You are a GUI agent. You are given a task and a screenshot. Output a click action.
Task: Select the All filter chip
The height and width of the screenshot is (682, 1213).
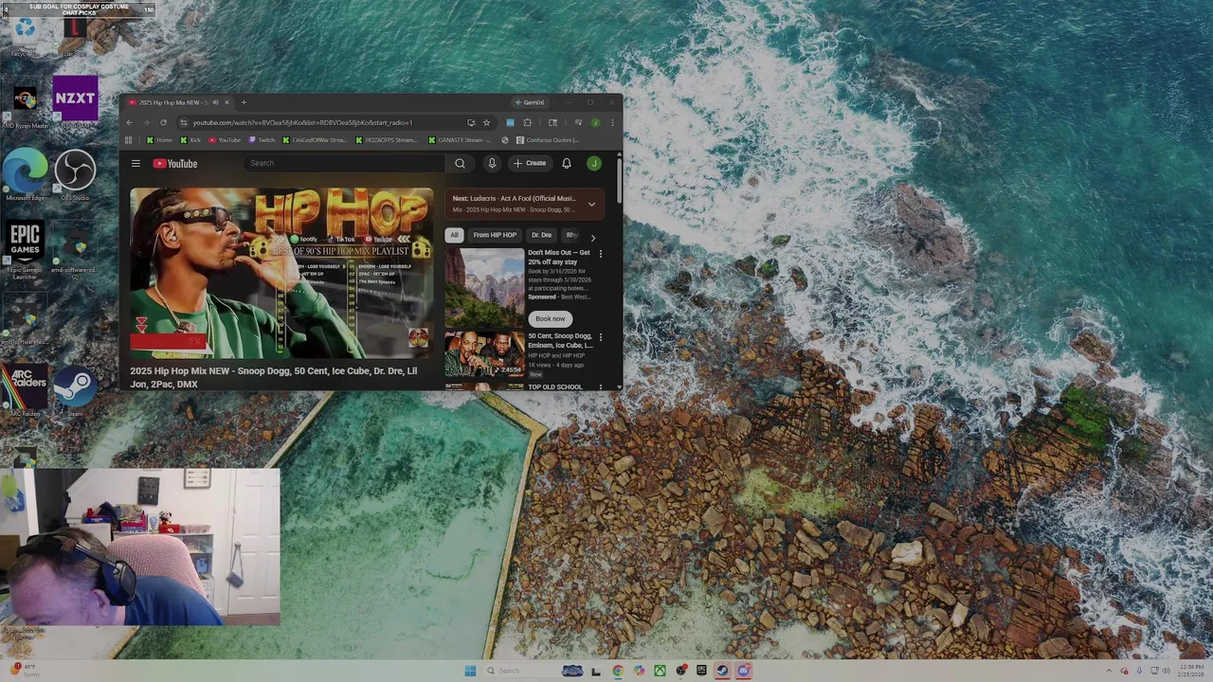[454, 235]
